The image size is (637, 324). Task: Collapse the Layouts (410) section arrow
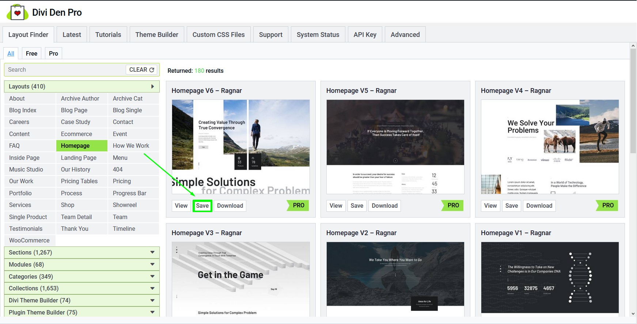pos(152,87)
